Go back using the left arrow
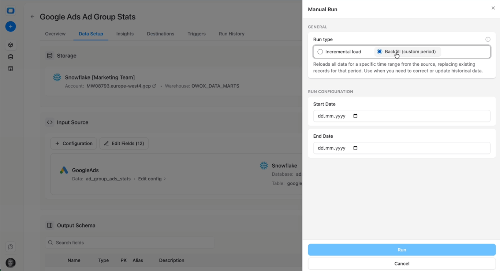 tap(33, 17)
